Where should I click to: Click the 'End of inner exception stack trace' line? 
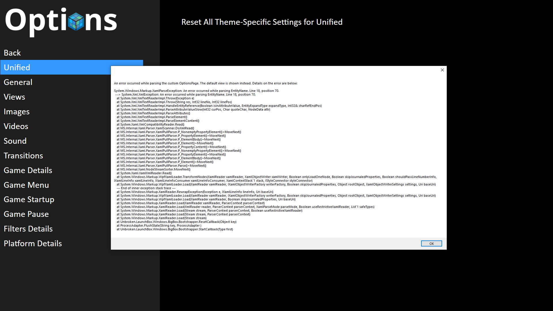pos(146,188)
